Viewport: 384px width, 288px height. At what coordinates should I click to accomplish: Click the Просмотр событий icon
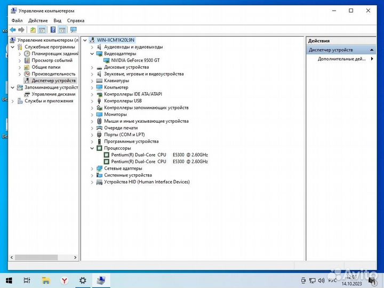point(27,60)
